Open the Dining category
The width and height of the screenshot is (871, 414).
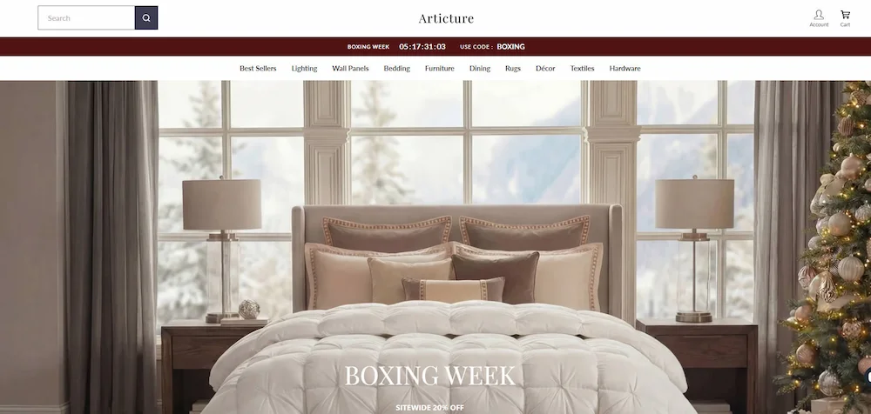[479, 68]
